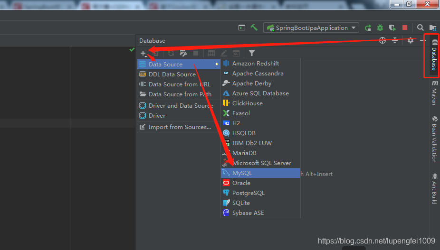The image size is (440, 250).
Task: Click the table view icon in toolbar
Action: pos(211,53)
